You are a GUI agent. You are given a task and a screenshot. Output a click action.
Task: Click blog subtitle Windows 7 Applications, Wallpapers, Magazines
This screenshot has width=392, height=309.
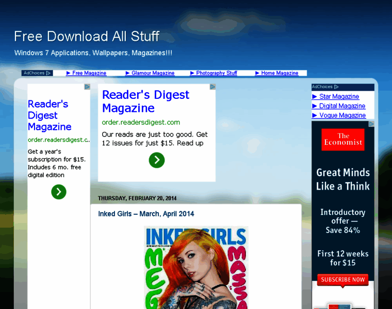click(x=93, y=53)
